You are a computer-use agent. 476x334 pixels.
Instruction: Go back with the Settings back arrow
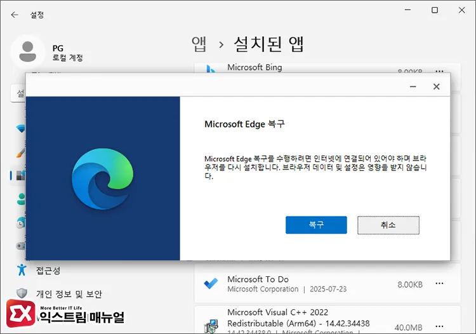(15, 15)
